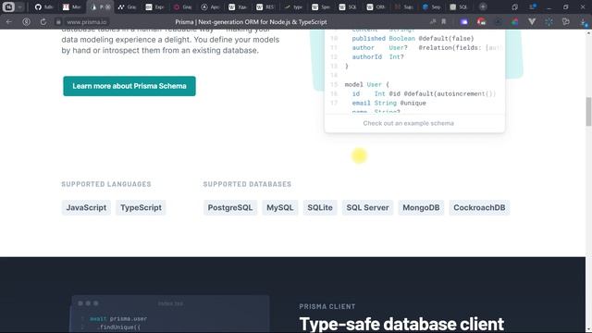Open the downloads icon at the toolbar's right end

pos(584,22)
